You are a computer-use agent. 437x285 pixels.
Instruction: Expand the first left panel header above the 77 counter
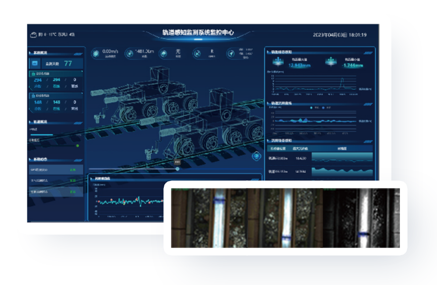[x=56, y=53]
